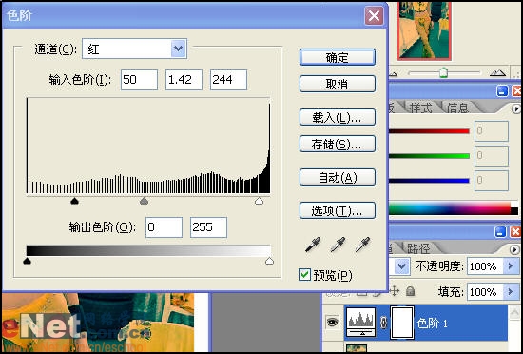The width and height of the screenshot is (523, 354).
Task: Click the 自动(A) auto button
Action: 338,177
